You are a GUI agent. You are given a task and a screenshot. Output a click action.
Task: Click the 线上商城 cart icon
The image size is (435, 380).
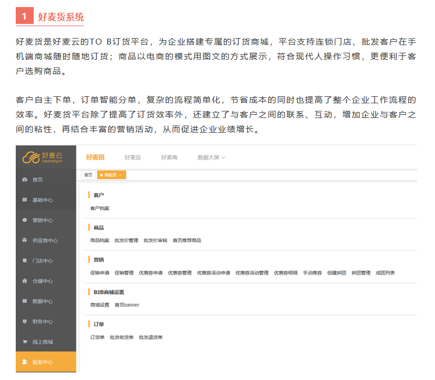point(24,341)
